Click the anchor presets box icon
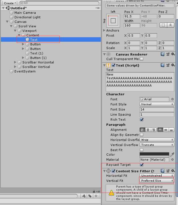The width and height of the screenshot is (178, 205). (x=113, y=21)
